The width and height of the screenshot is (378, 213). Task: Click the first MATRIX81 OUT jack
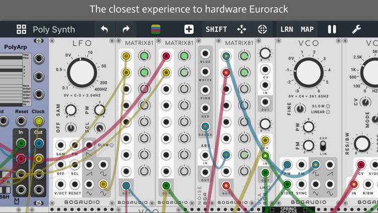(x=126, y=185)
